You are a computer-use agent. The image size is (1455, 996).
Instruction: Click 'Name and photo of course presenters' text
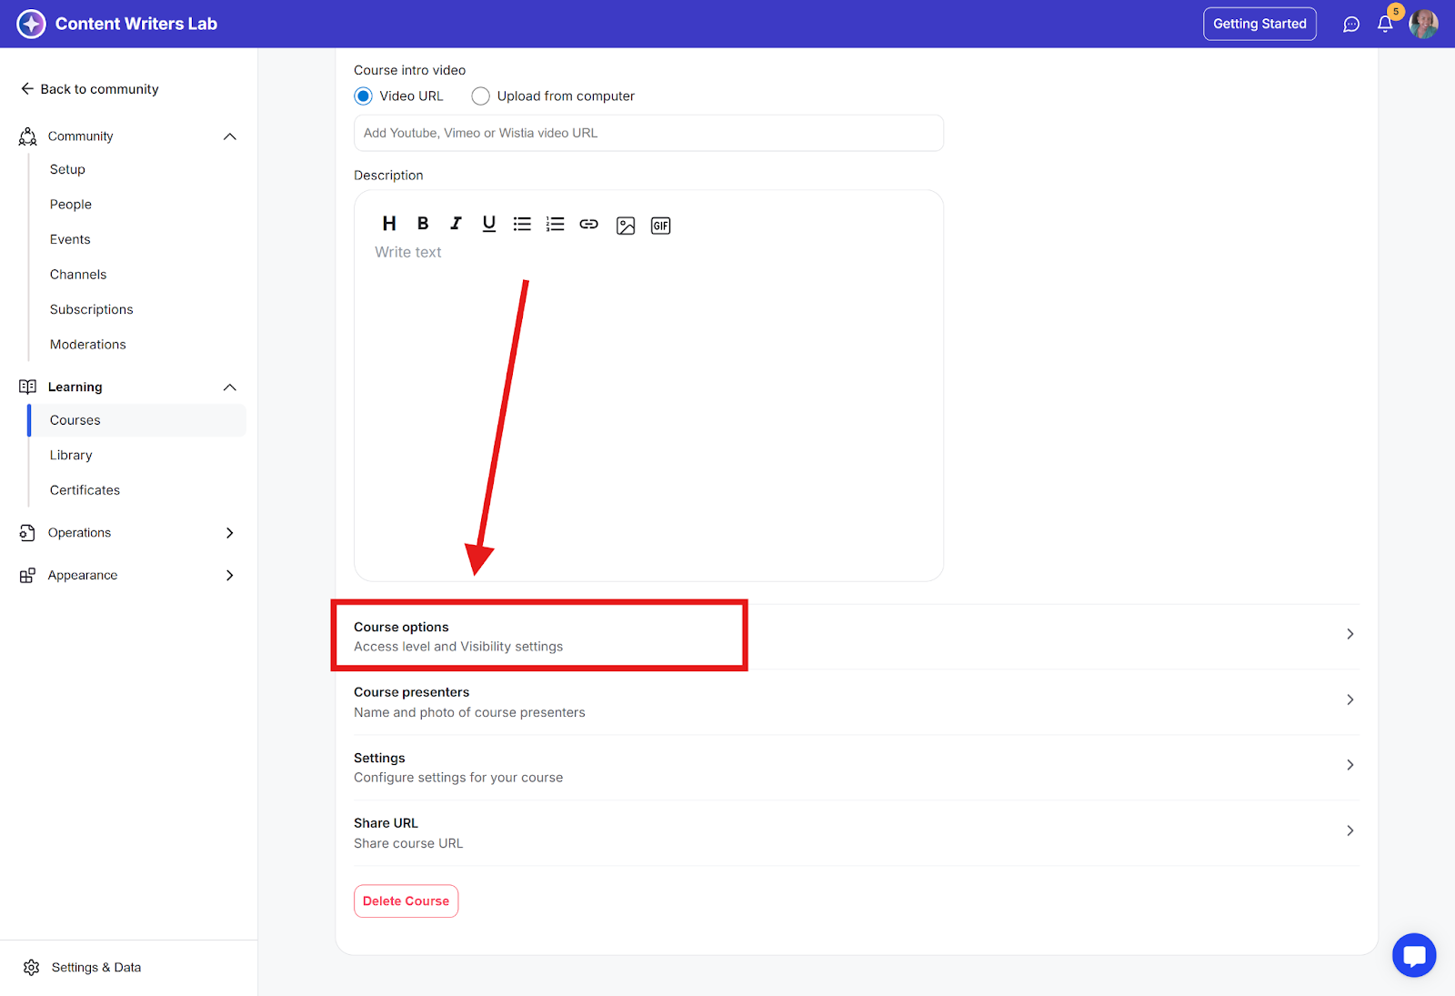click(x=469, y=712)
